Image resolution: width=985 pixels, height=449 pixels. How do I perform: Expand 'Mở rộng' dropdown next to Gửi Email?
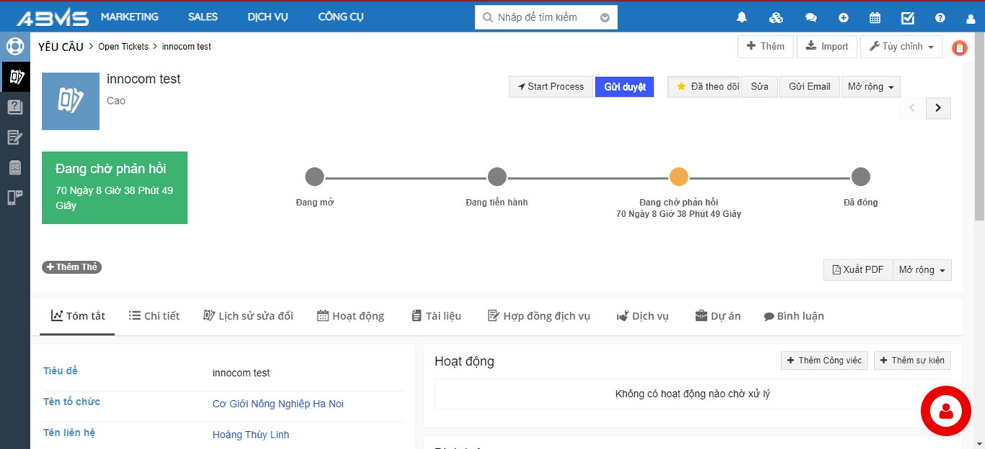(870, 86)
